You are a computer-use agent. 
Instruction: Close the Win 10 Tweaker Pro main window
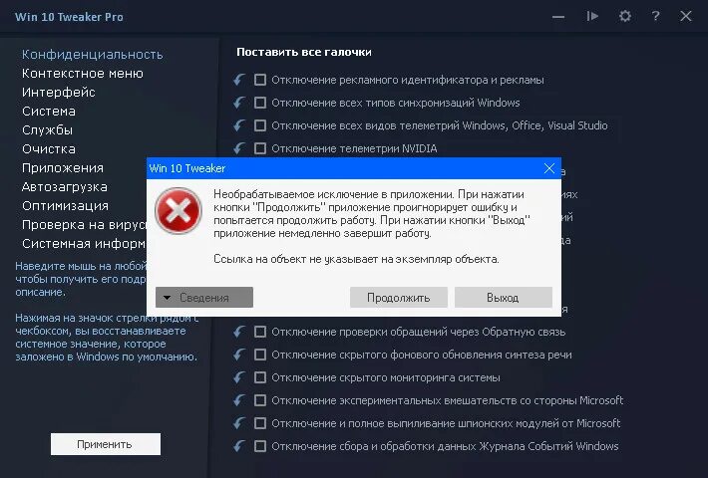pyautogui.click(x=686, y=17)
